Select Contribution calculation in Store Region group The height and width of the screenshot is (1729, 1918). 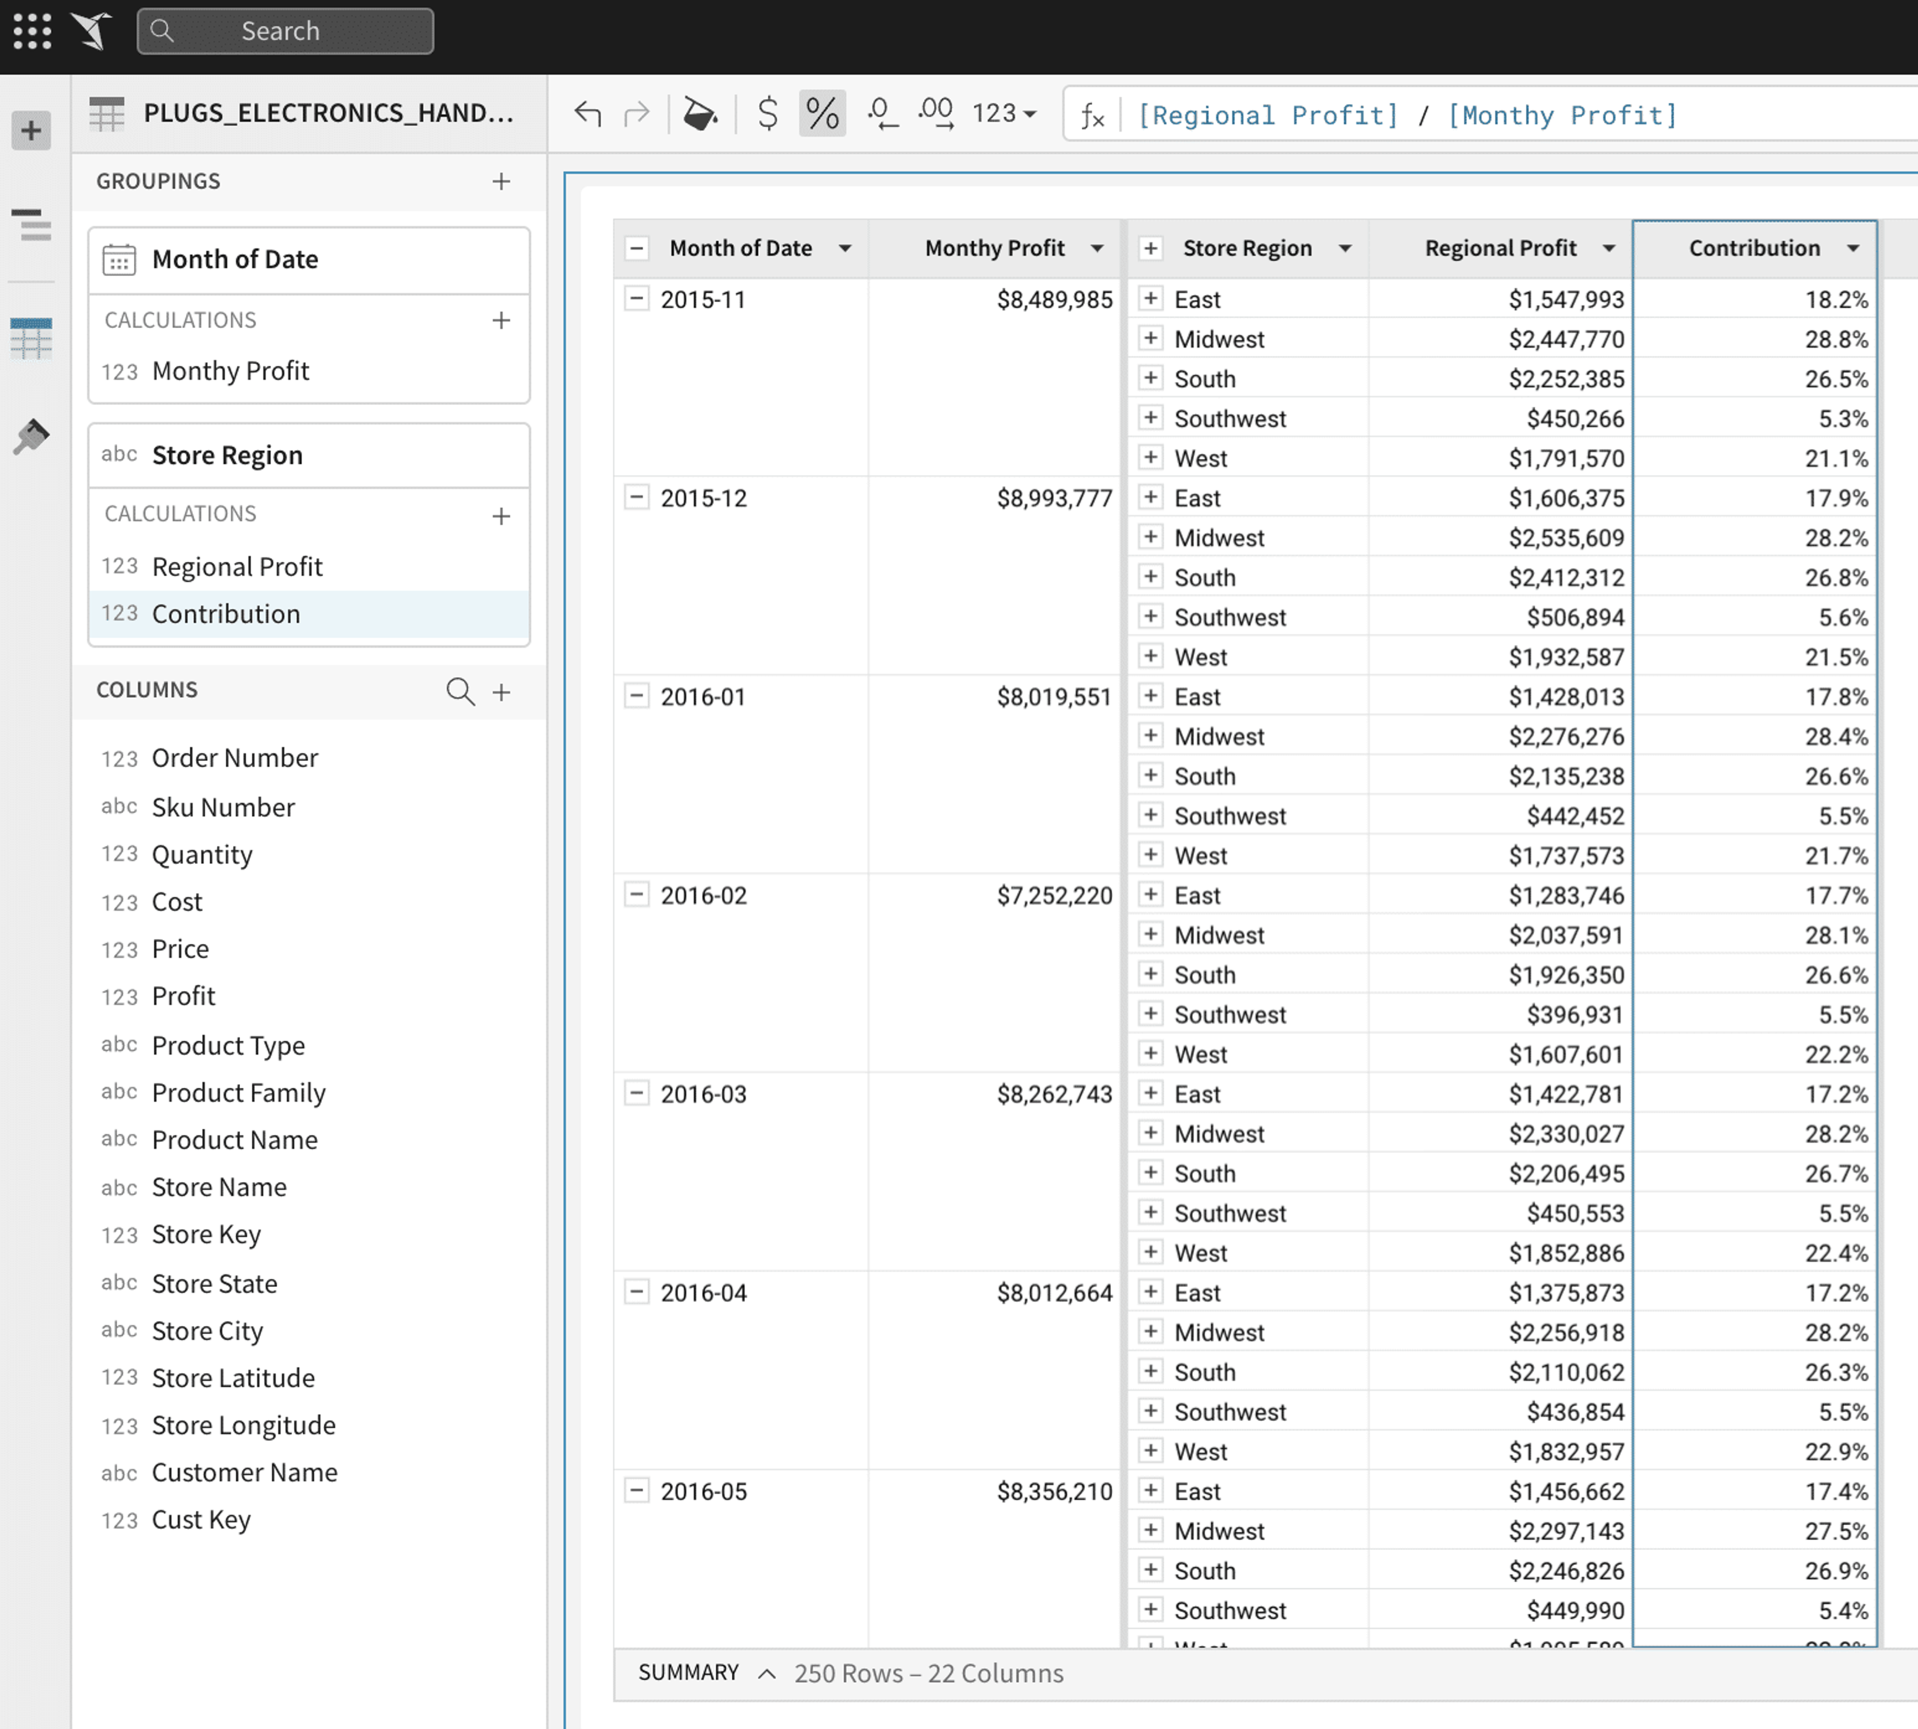(x=309, y=614)
